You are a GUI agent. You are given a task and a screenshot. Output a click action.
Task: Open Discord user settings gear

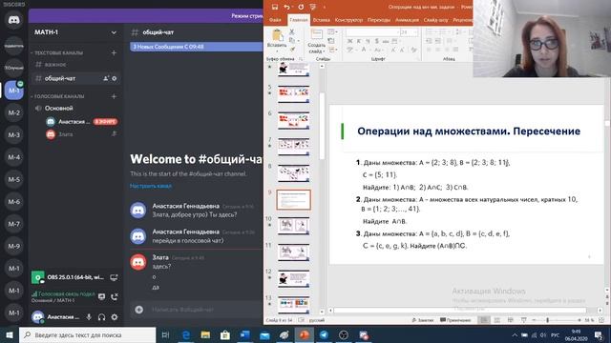[x=115, y=317]
